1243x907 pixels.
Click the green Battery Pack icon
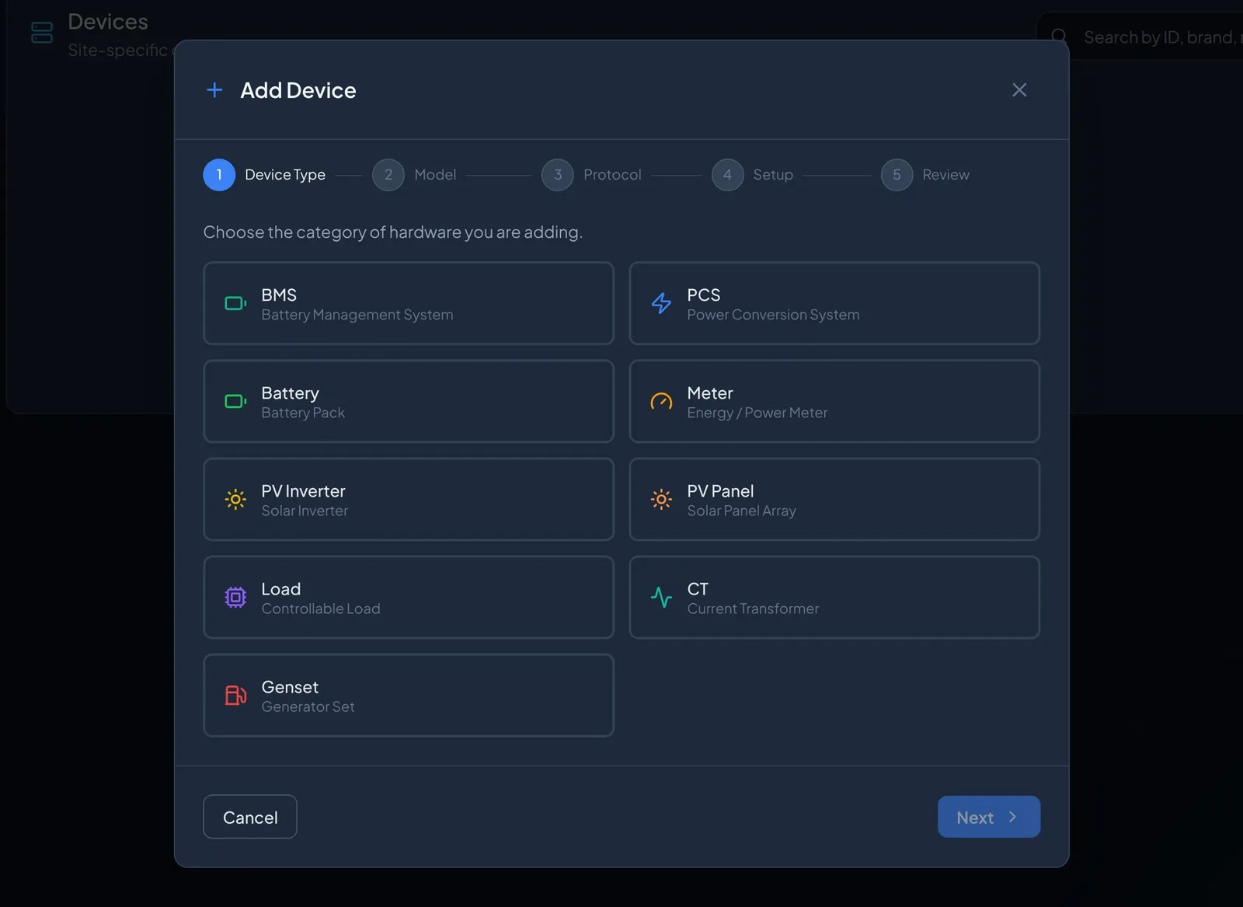(235, 401)
